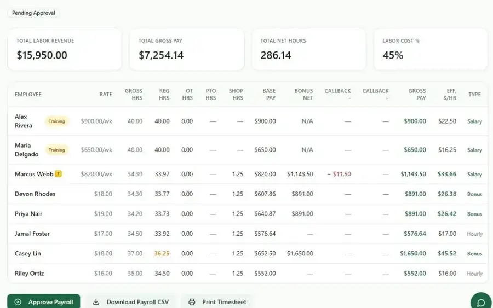This screenshot has width=493, height=308.
Task: Click the yellow alert badge beside Marcus Webb
Action: [x=59, y=173]
